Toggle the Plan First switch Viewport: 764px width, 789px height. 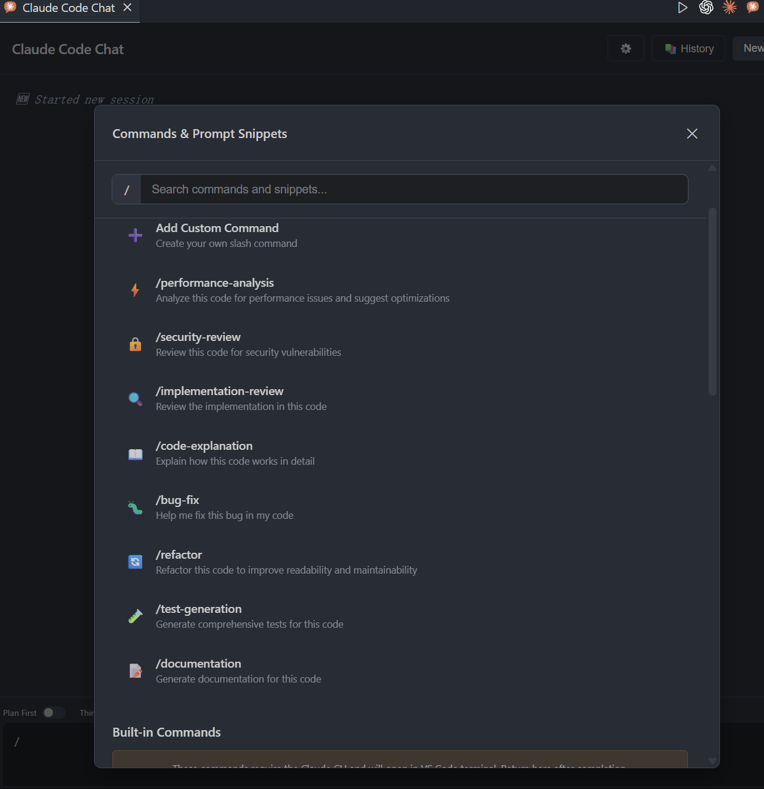click(x=53, y=713)
